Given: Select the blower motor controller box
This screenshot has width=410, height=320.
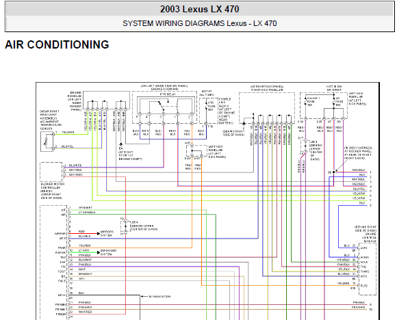Looking at the screenshot, I should tap(51, 172).
